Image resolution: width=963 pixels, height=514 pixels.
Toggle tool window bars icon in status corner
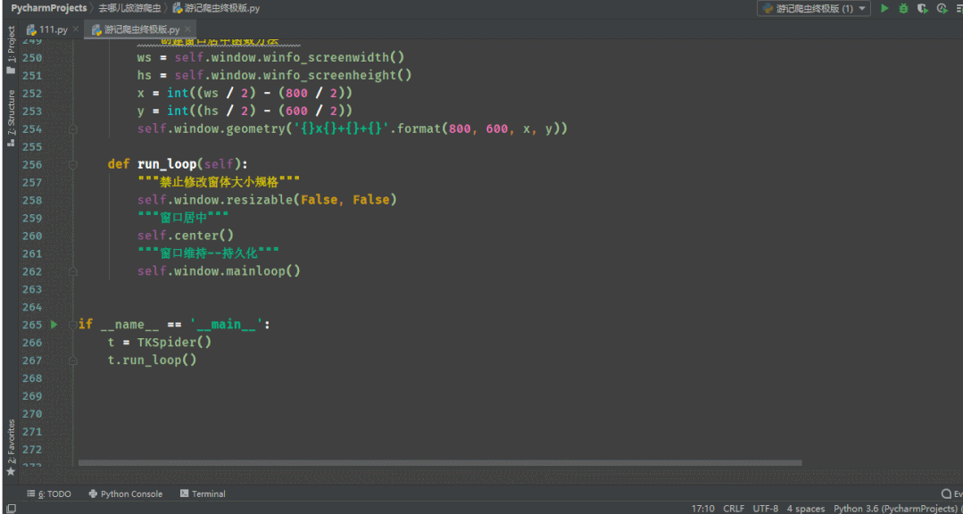coord(11,509)
